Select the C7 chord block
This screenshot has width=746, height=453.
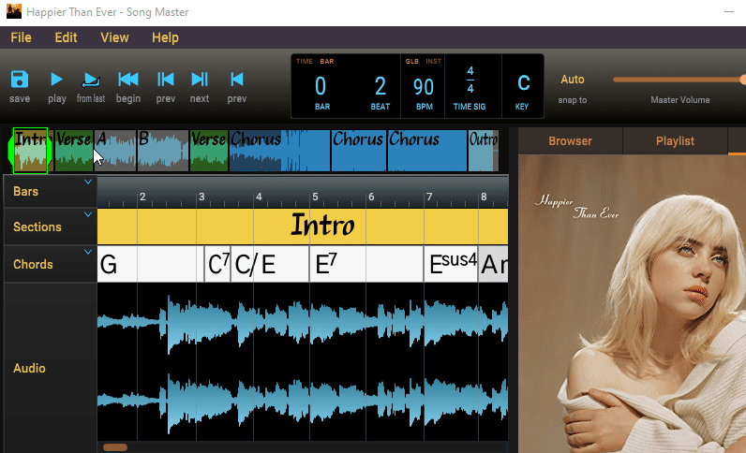pyautogui.click(x=217, y=264)
